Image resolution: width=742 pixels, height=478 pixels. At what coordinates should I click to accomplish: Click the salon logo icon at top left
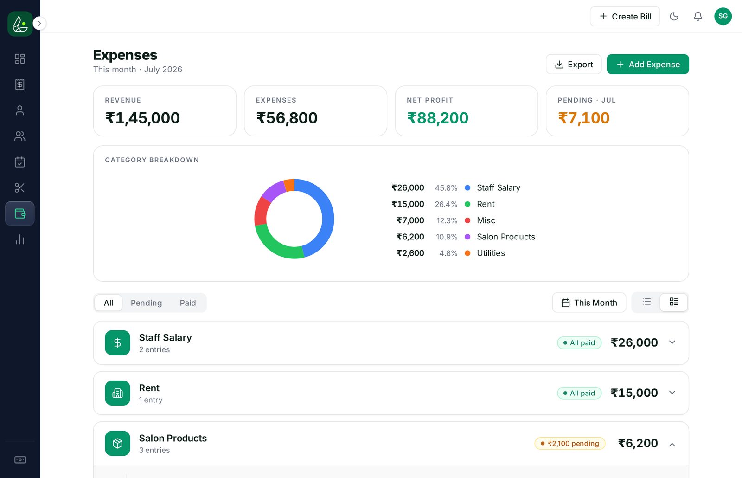pos(20,24)
